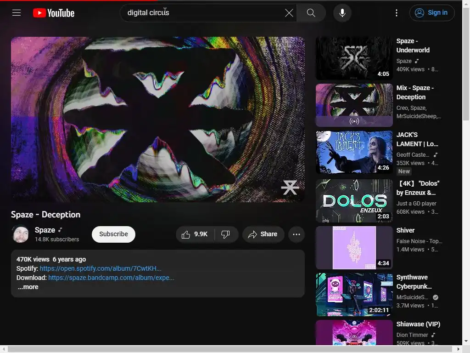Open the Shiver video thumbnail
The width and height of the screenshot is (470, 353).
354,248
